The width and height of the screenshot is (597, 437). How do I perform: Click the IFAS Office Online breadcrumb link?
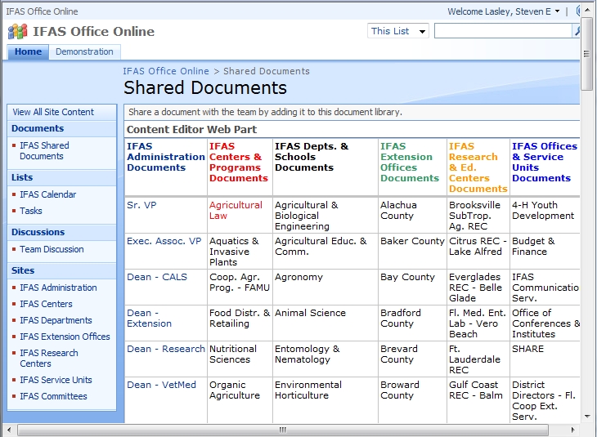pos(166,71)
